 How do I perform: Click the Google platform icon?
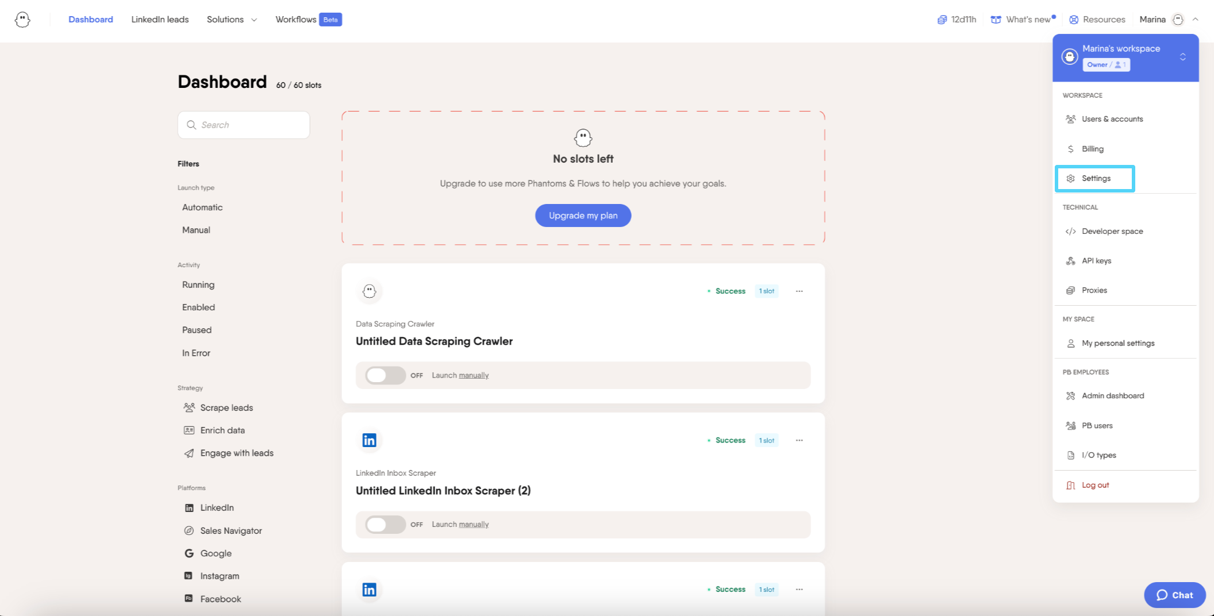[x=189, y=553]
